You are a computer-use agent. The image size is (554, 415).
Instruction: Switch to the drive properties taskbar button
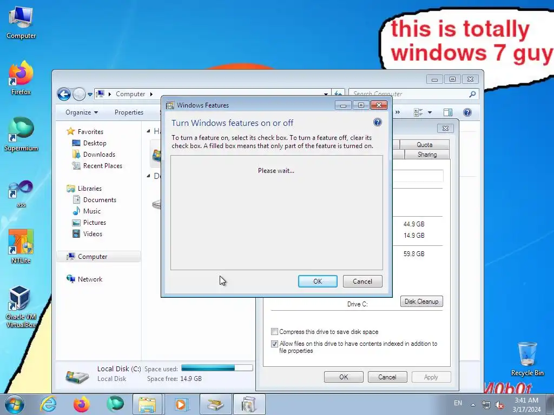click(215, 404)
